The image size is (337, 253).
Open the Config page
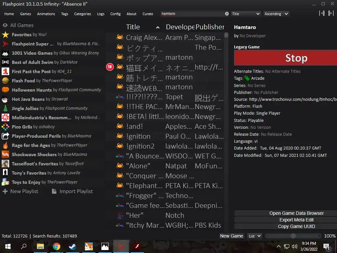coord(116,14)
